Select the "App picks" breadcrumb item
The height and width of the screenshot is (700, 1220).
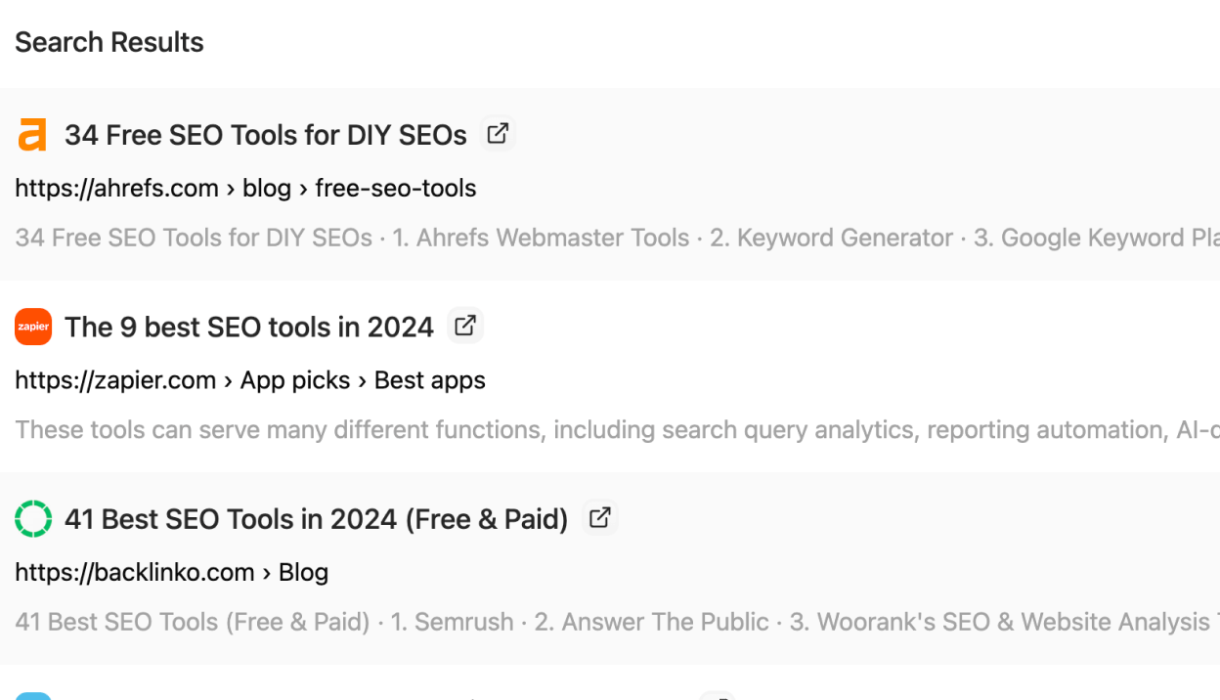(294, 380)
